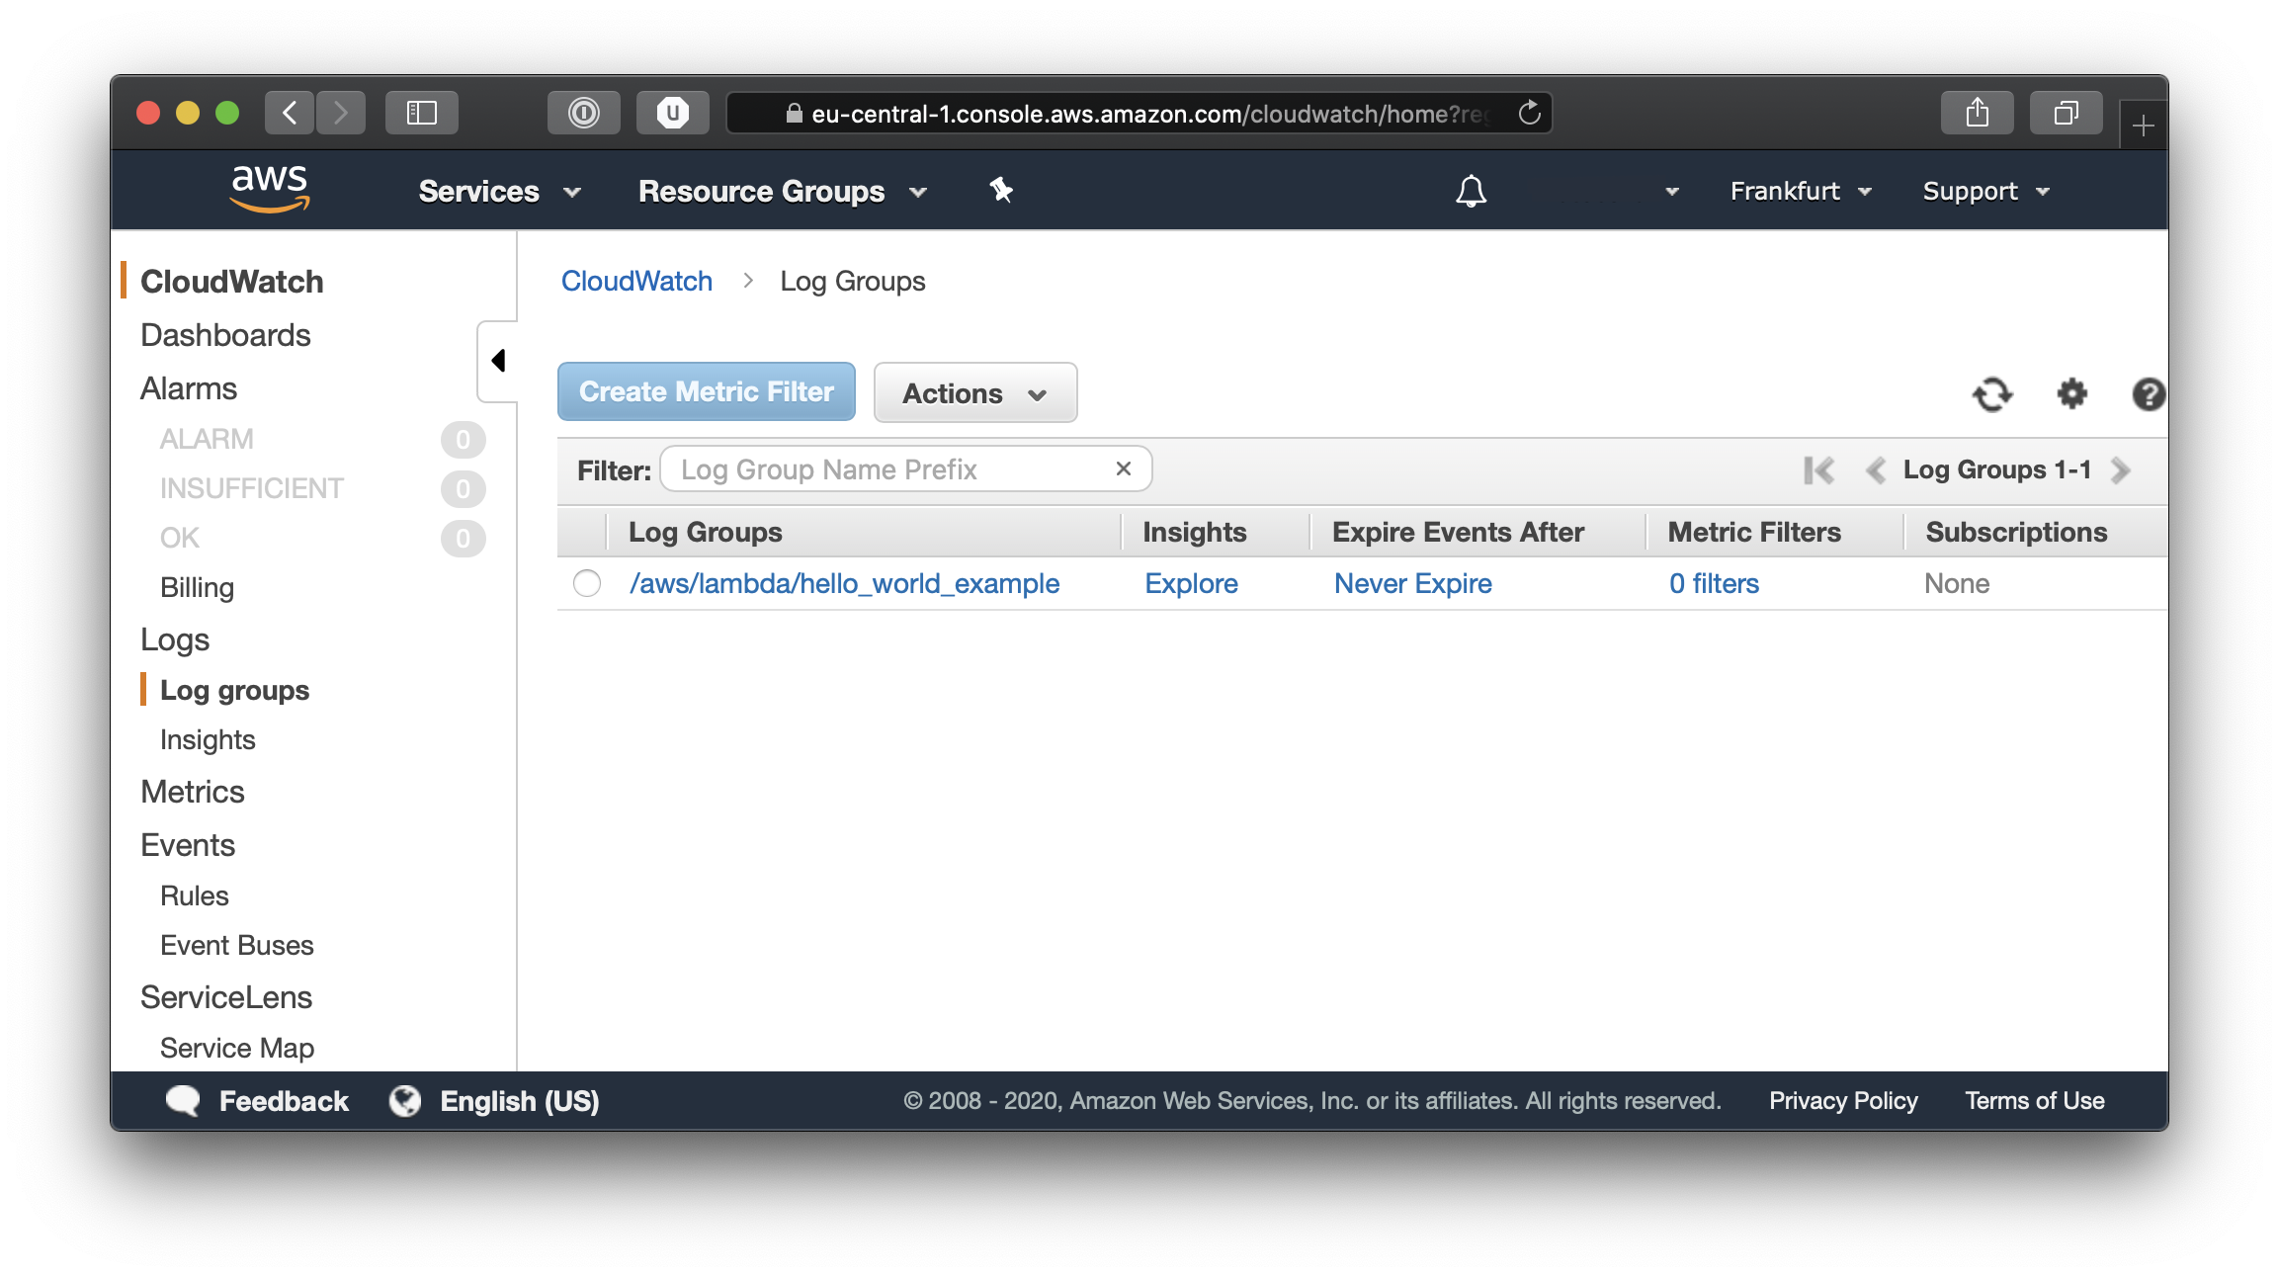The height and width of the screenshot is (1277, 2279).
Task: Click the pin shortcuts icon in navbar
Action: click(x=1001, y=190)
